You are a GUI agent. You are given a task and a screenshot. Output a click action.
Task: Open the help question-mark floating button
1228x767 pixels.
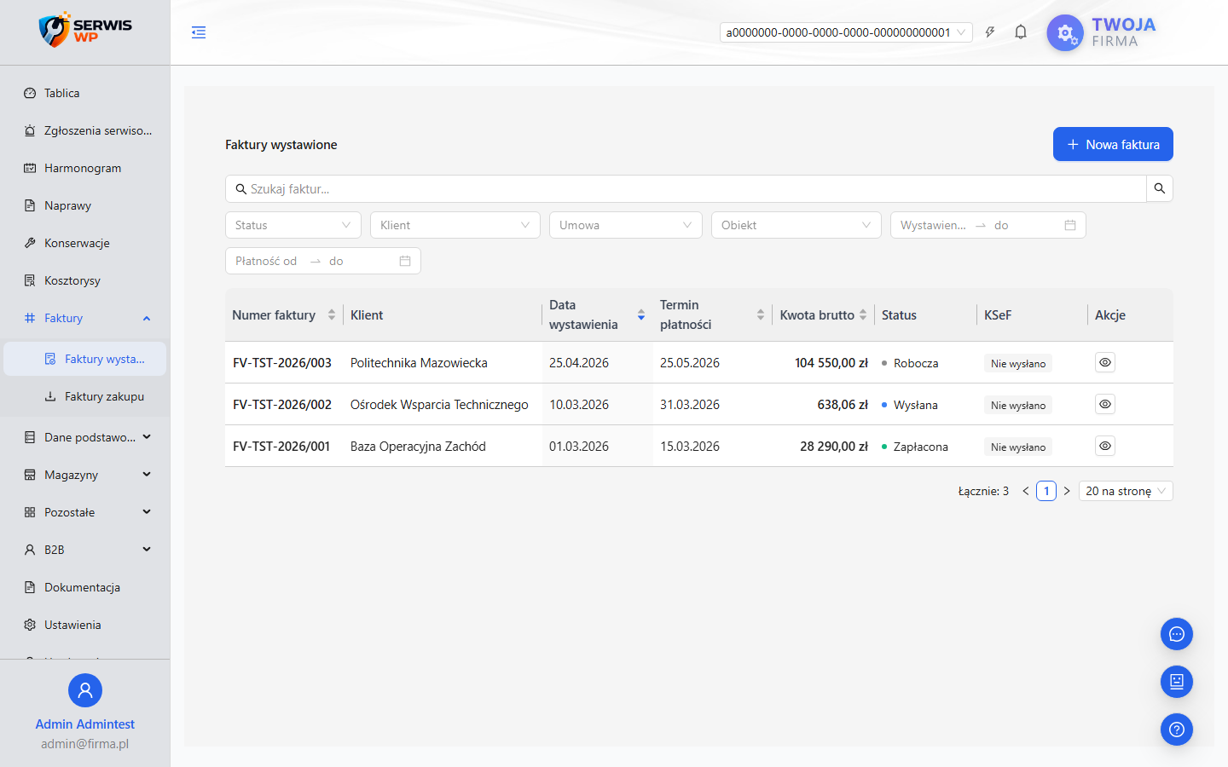pyautogui.click(x=1177, y=730)
